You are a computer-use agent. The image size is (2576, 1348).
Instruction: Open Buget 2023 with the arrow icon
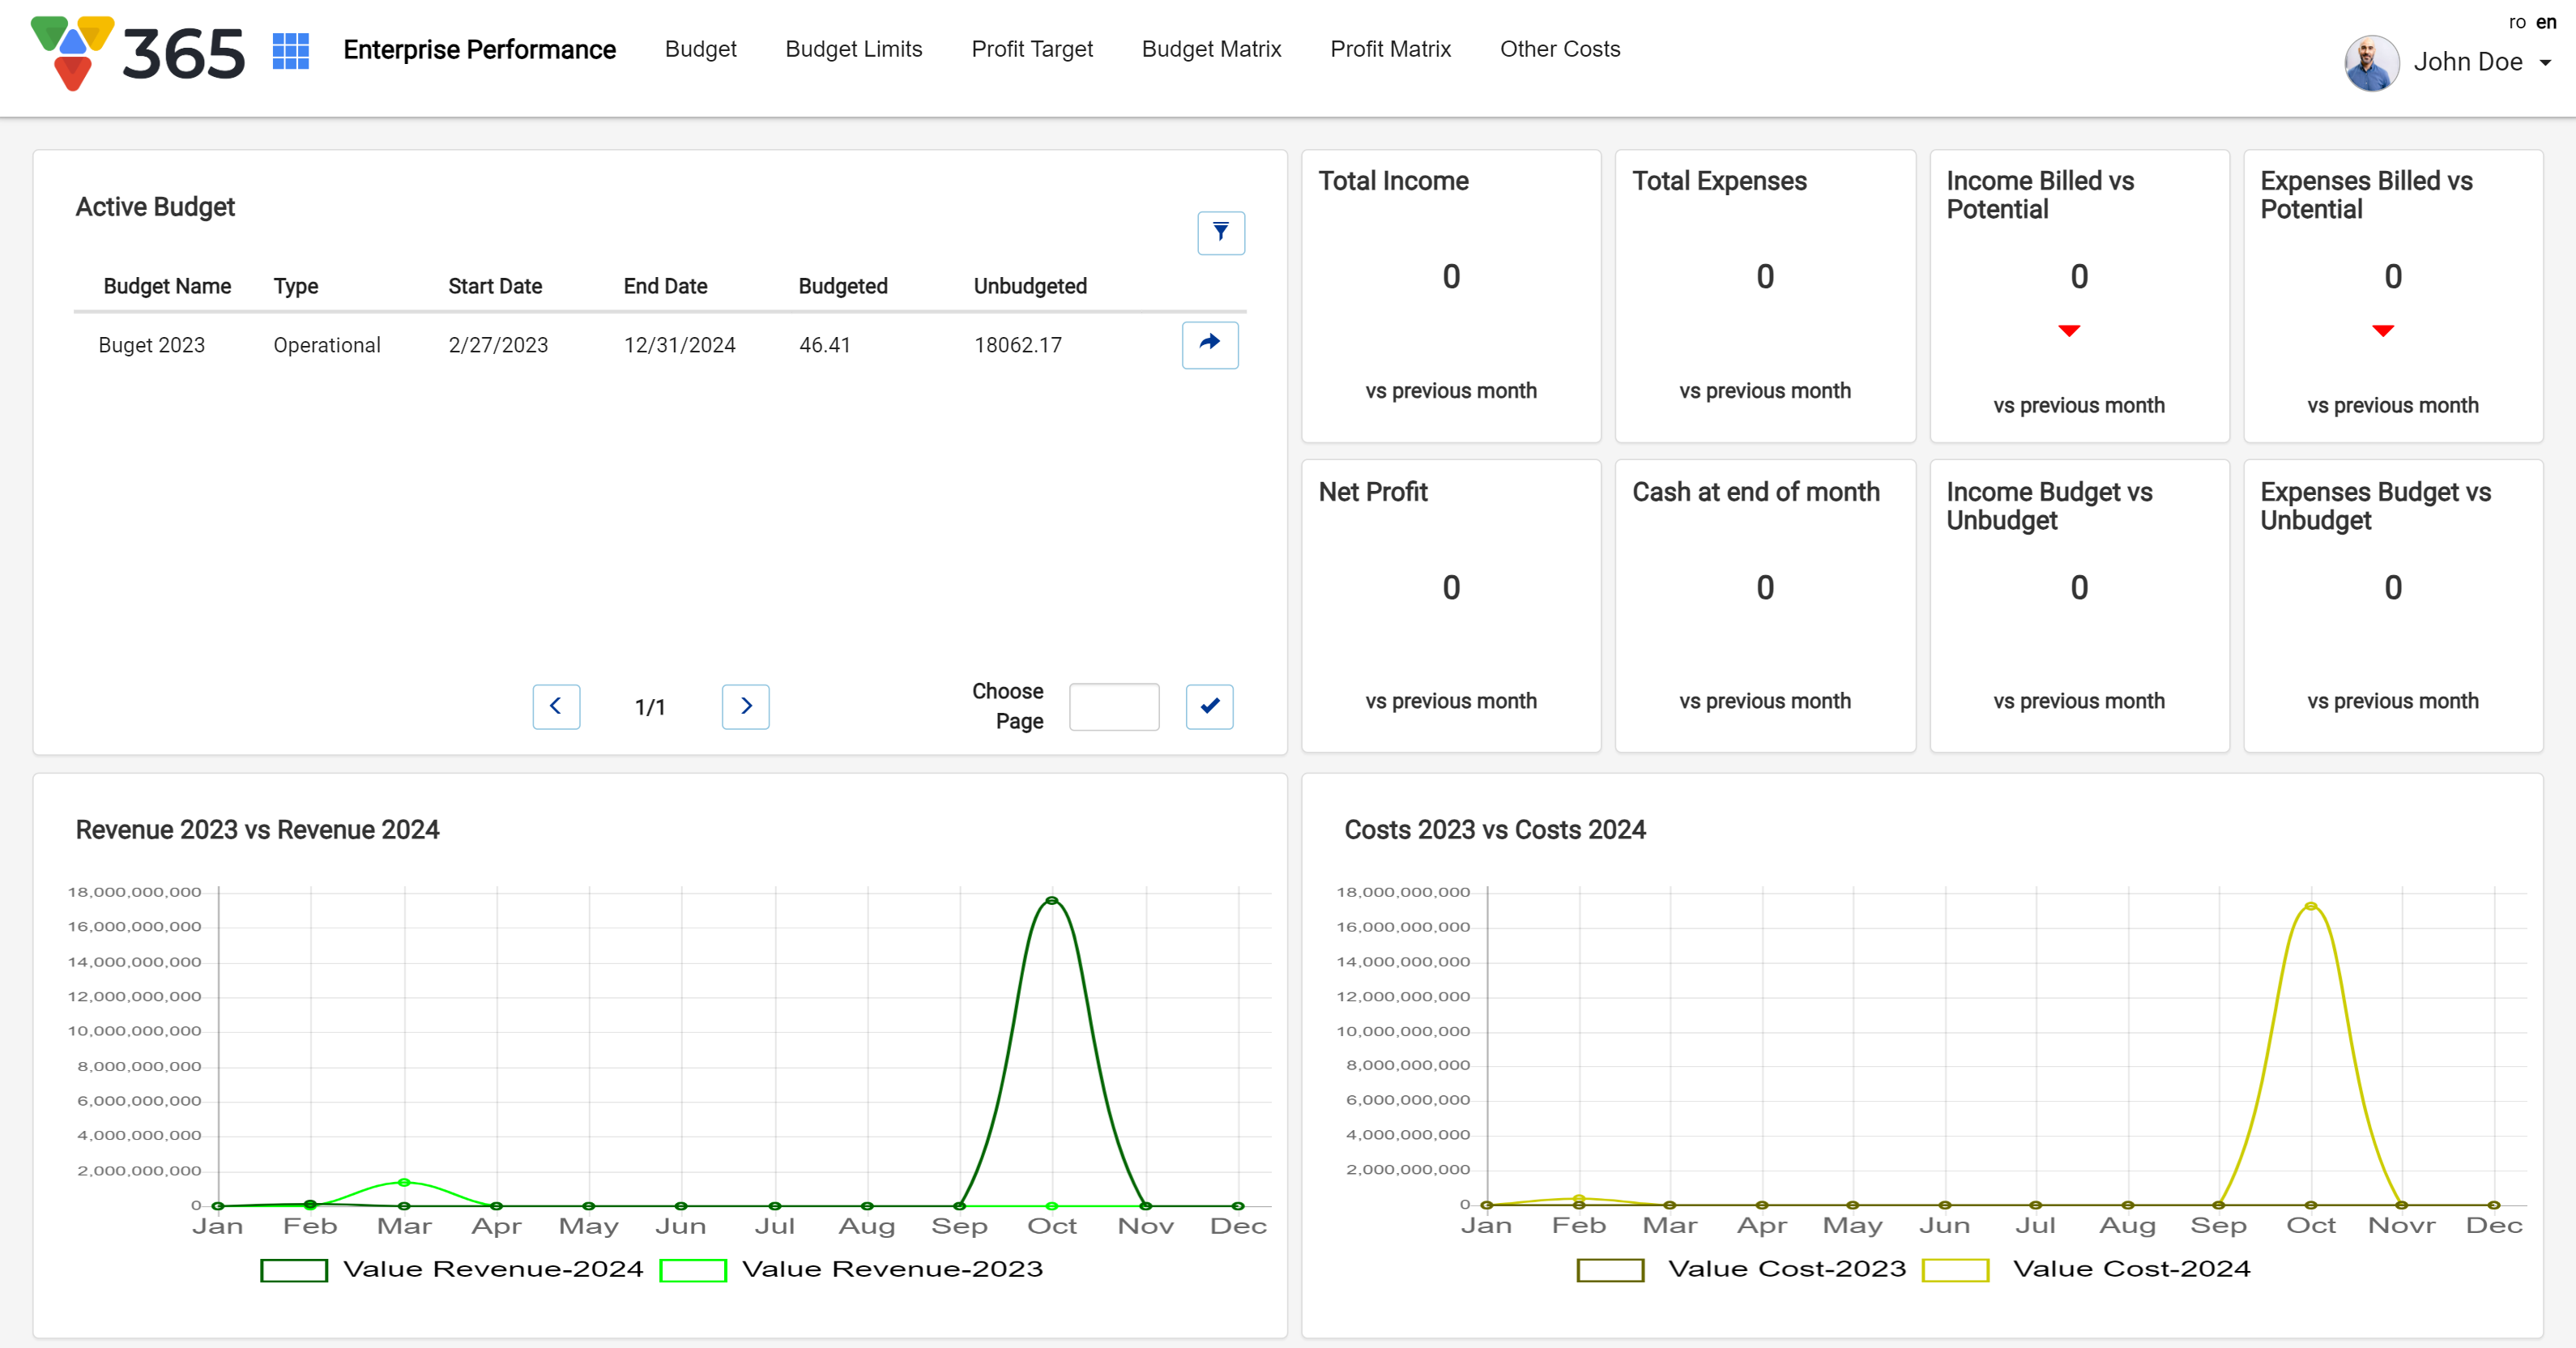[1209, 345]
